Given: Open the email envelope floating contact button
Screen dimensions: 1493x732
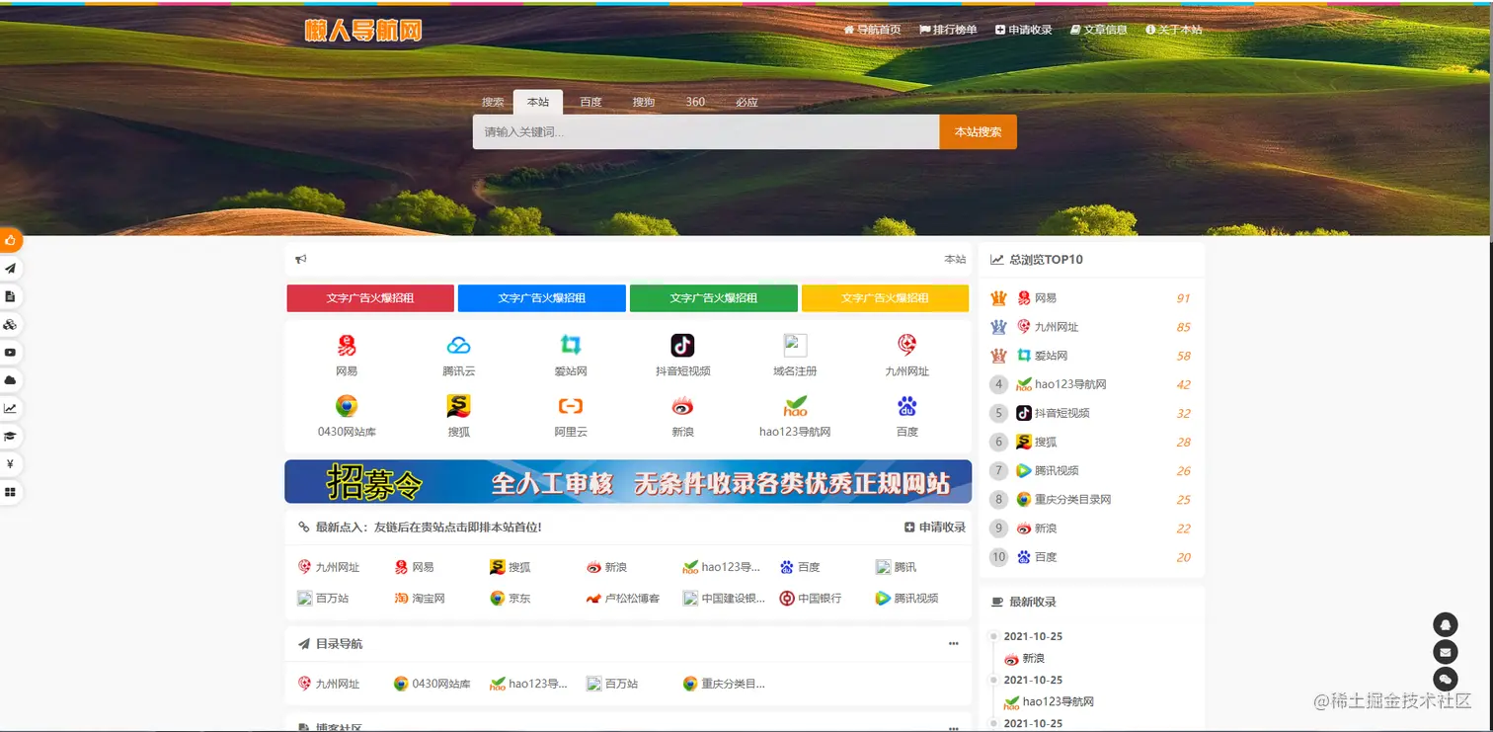Looking at the screenshot, I should point(1446,652).
